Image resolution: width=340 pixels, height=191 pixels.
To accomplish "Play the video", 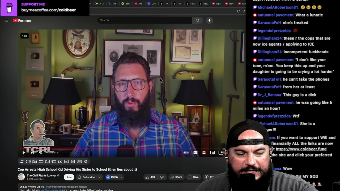I will 24,153.
